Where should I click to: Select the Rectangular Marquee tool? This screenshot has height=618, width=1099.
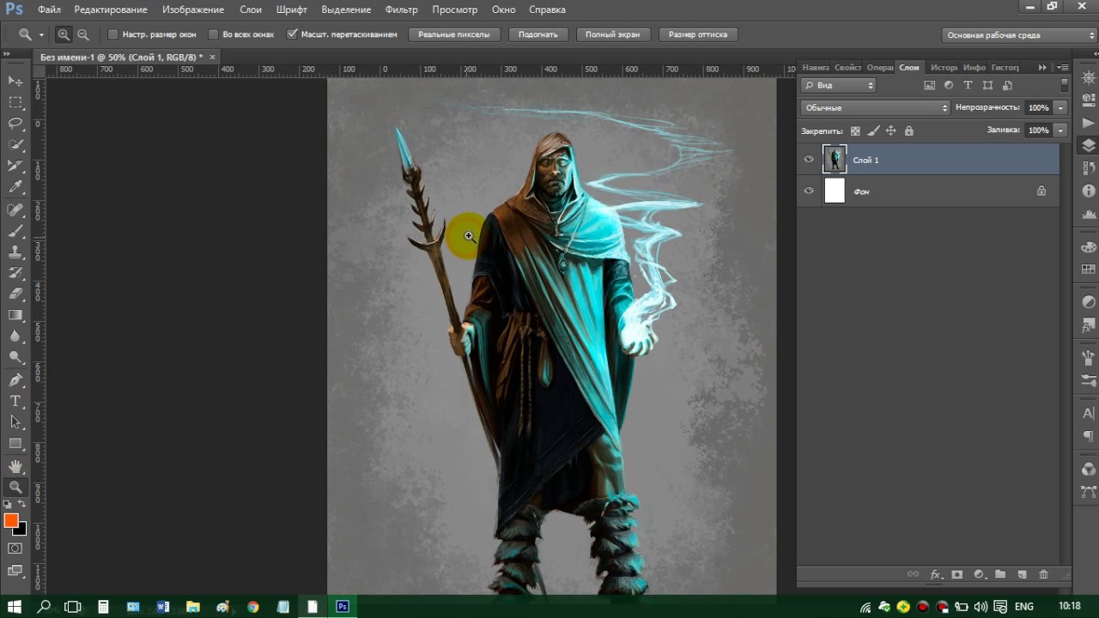pos(15,102)
